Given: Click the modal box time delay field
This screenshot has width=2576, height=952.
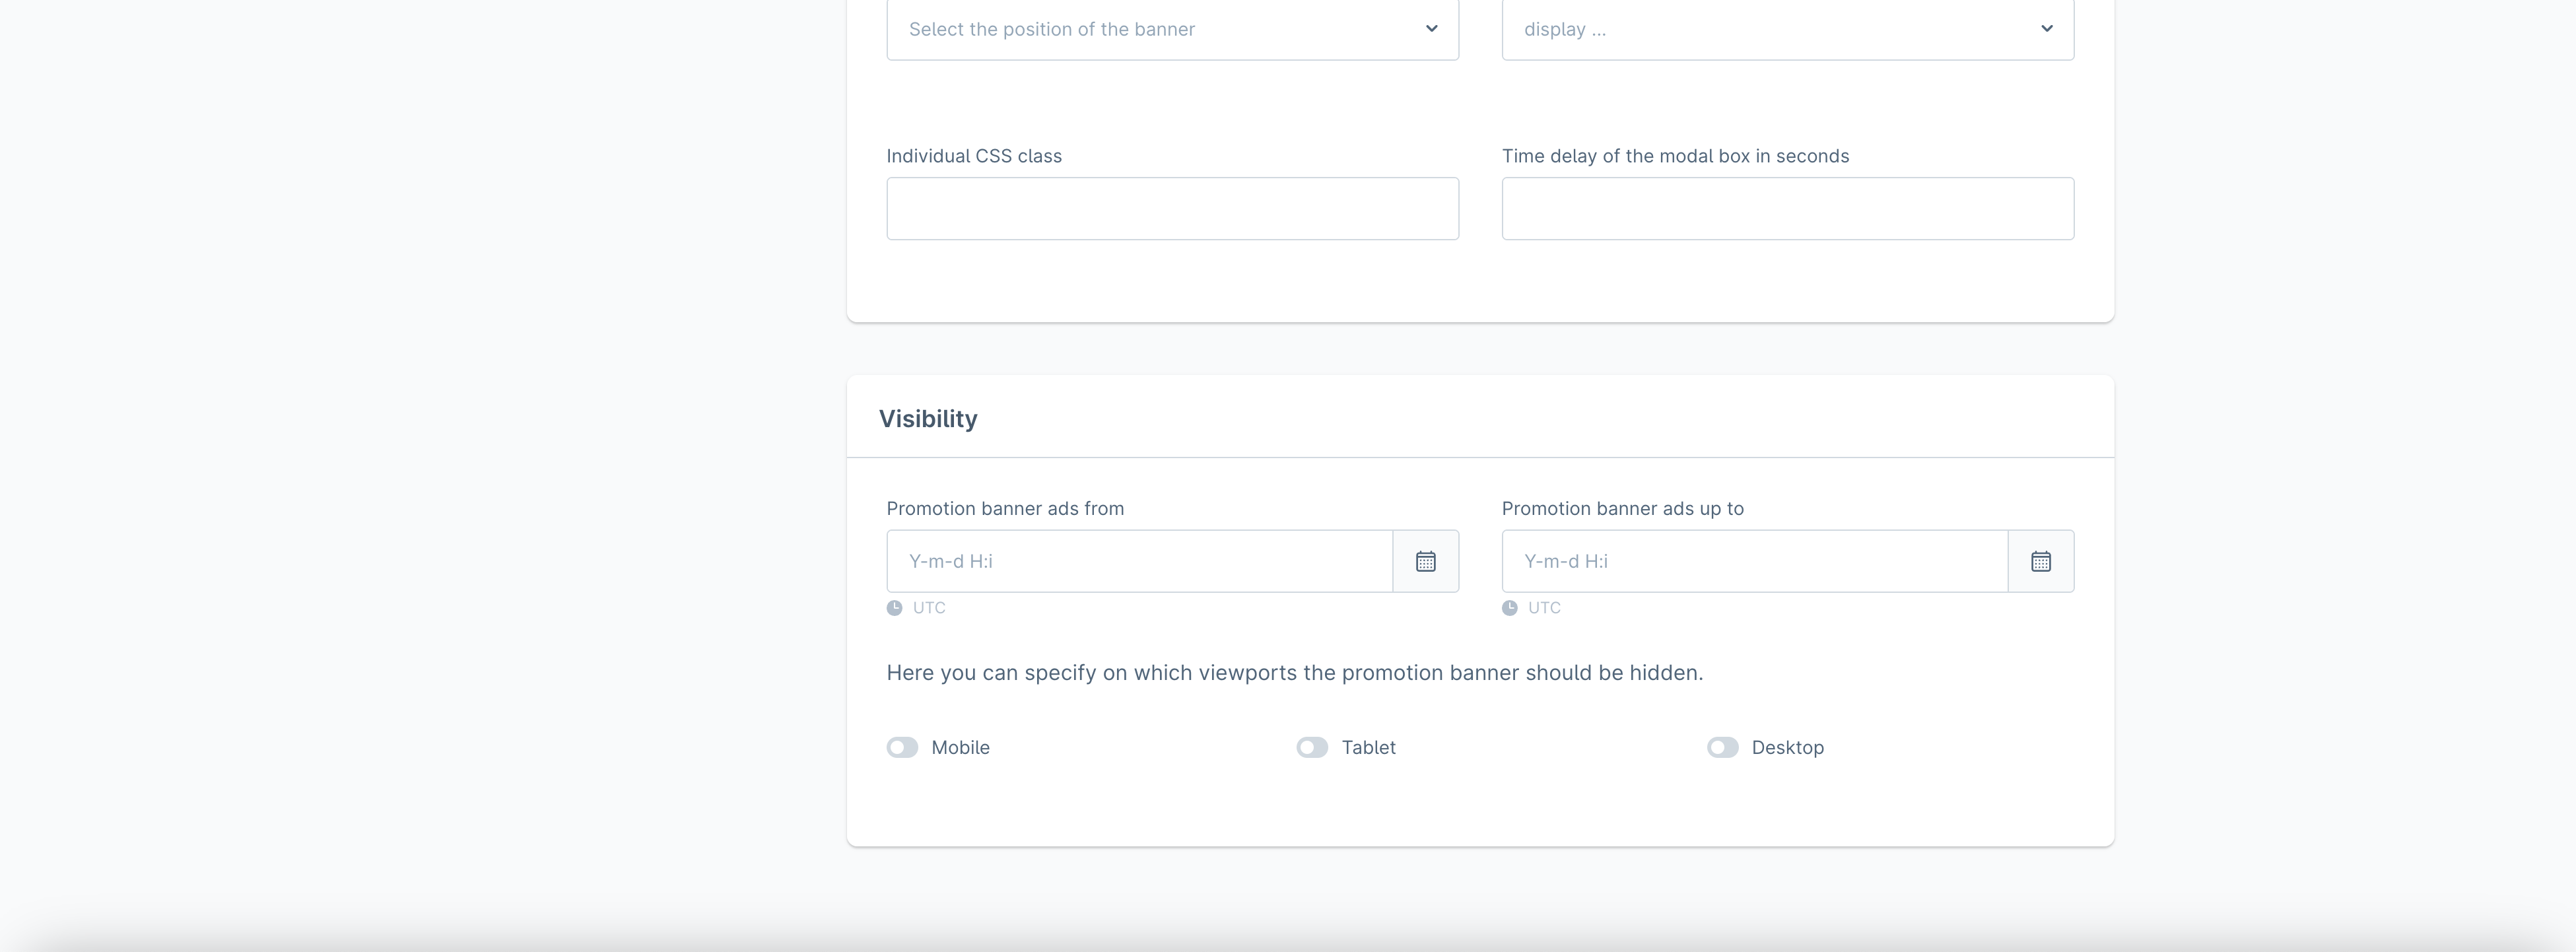Looking at the screenshot, I should [x=1787, y=209].
